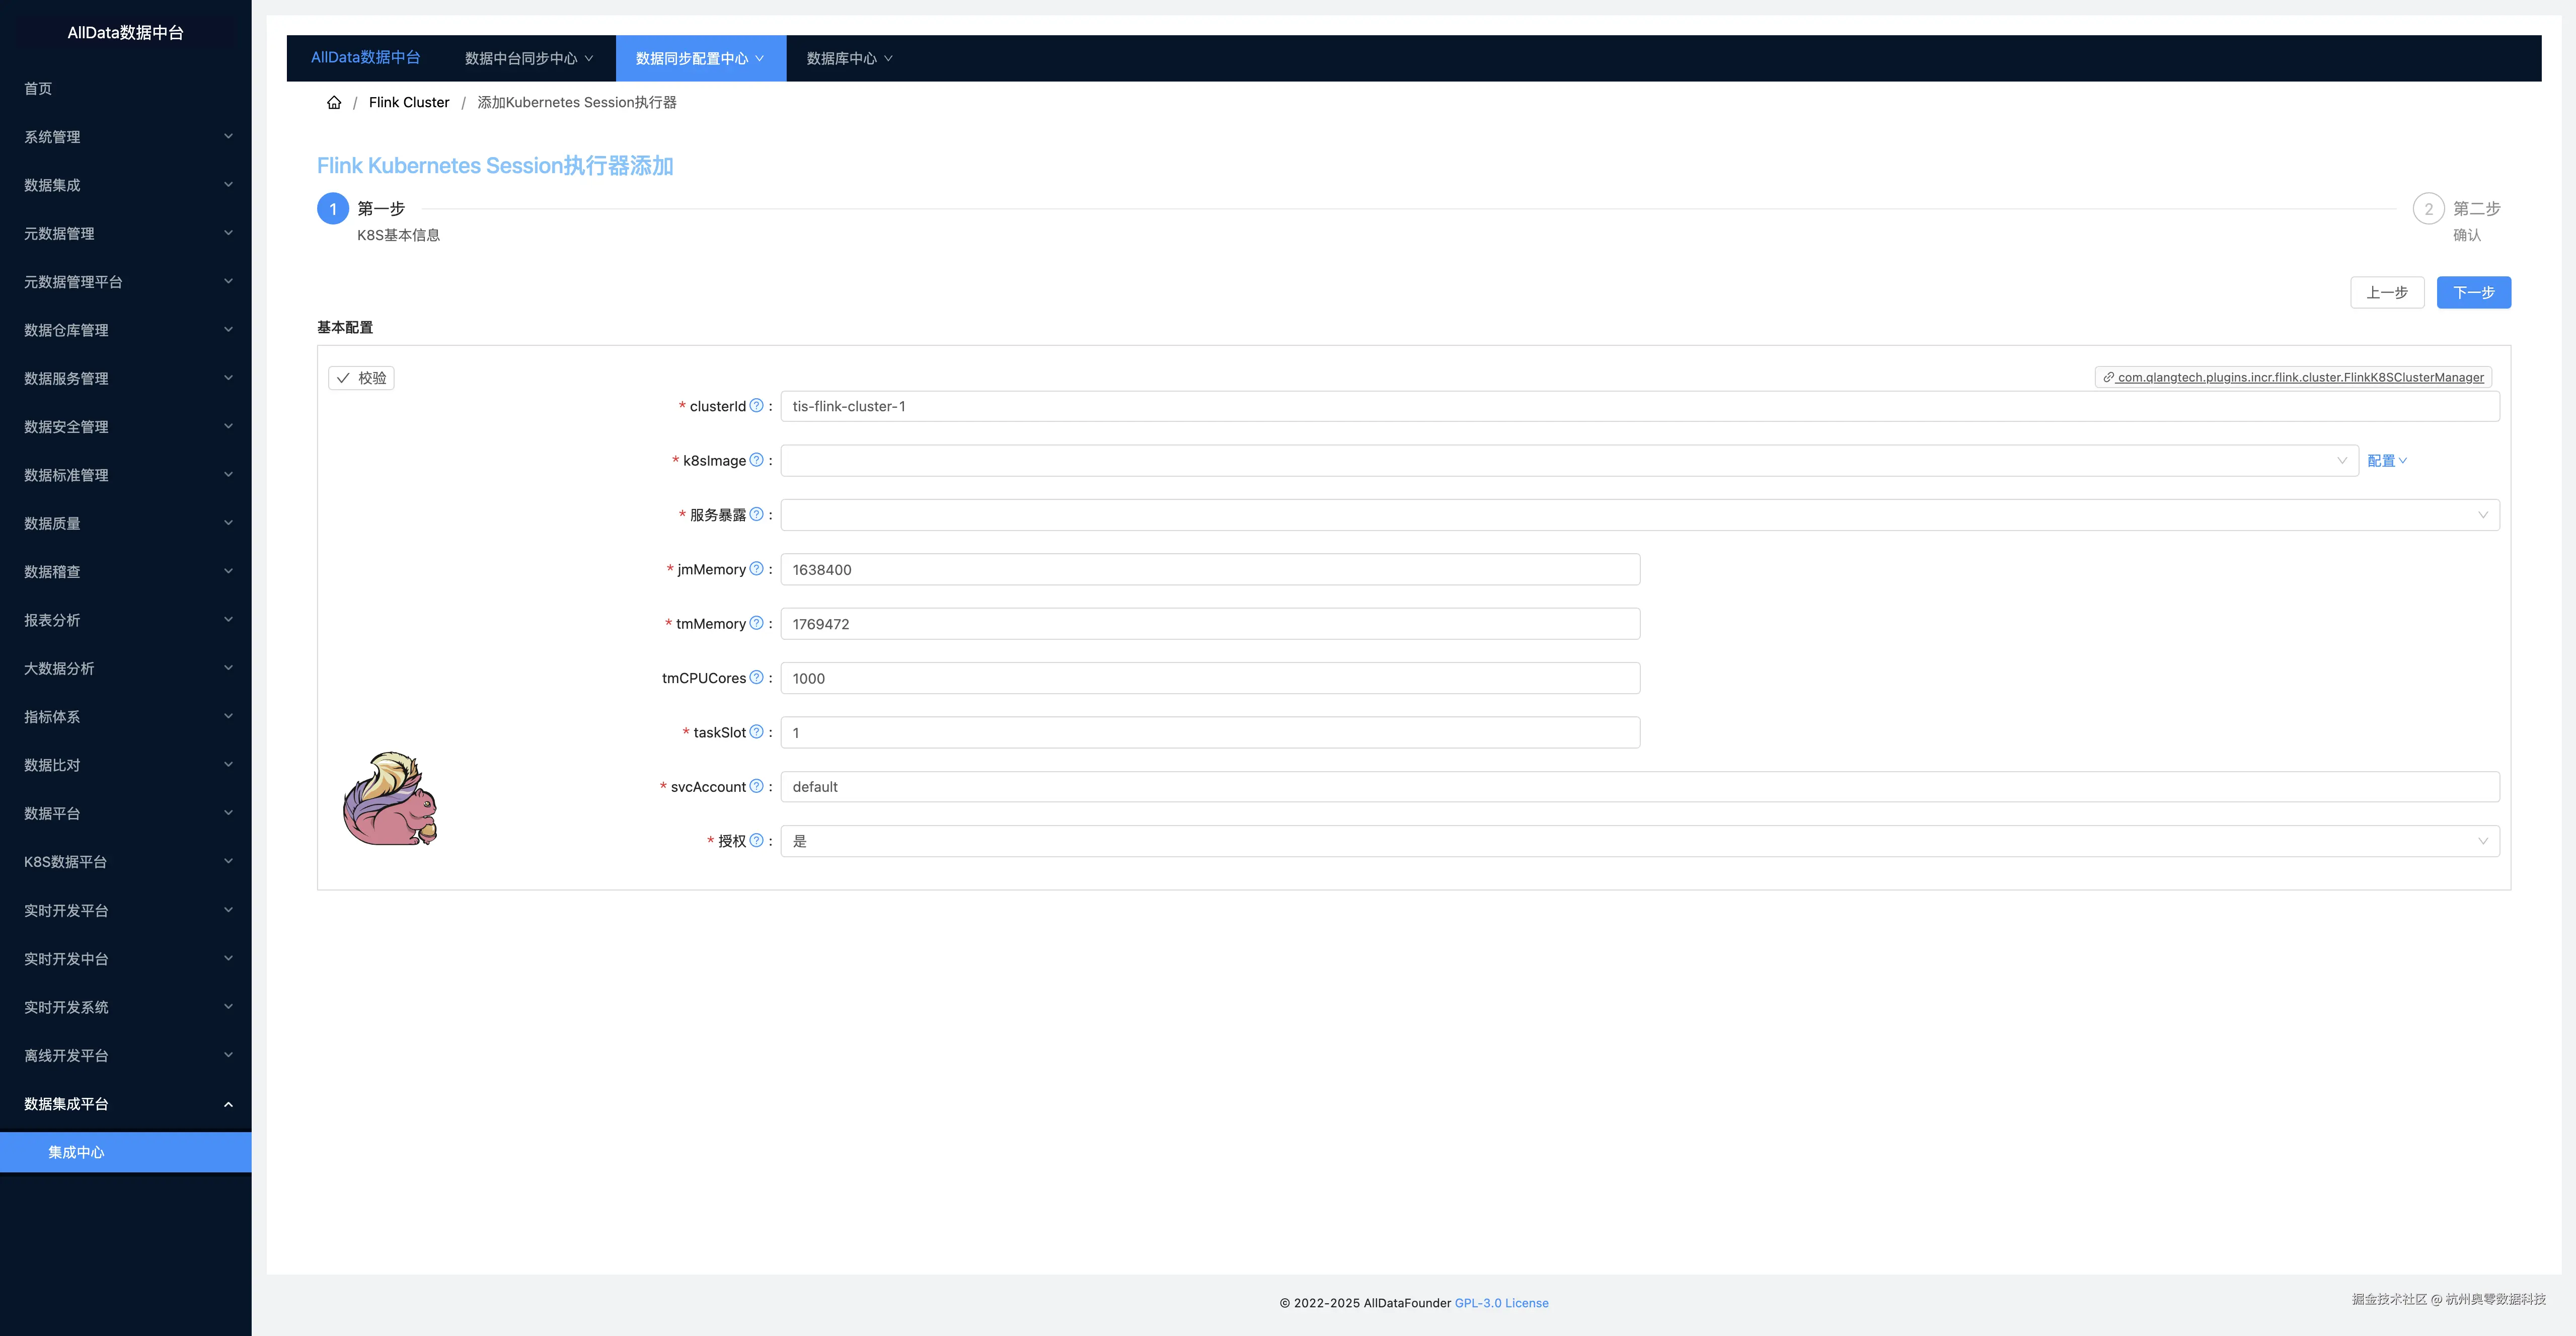Screen dimensions: 2576x1336
Task: Open the 服务暴露 dropdown
Action: click(1639, 515)
